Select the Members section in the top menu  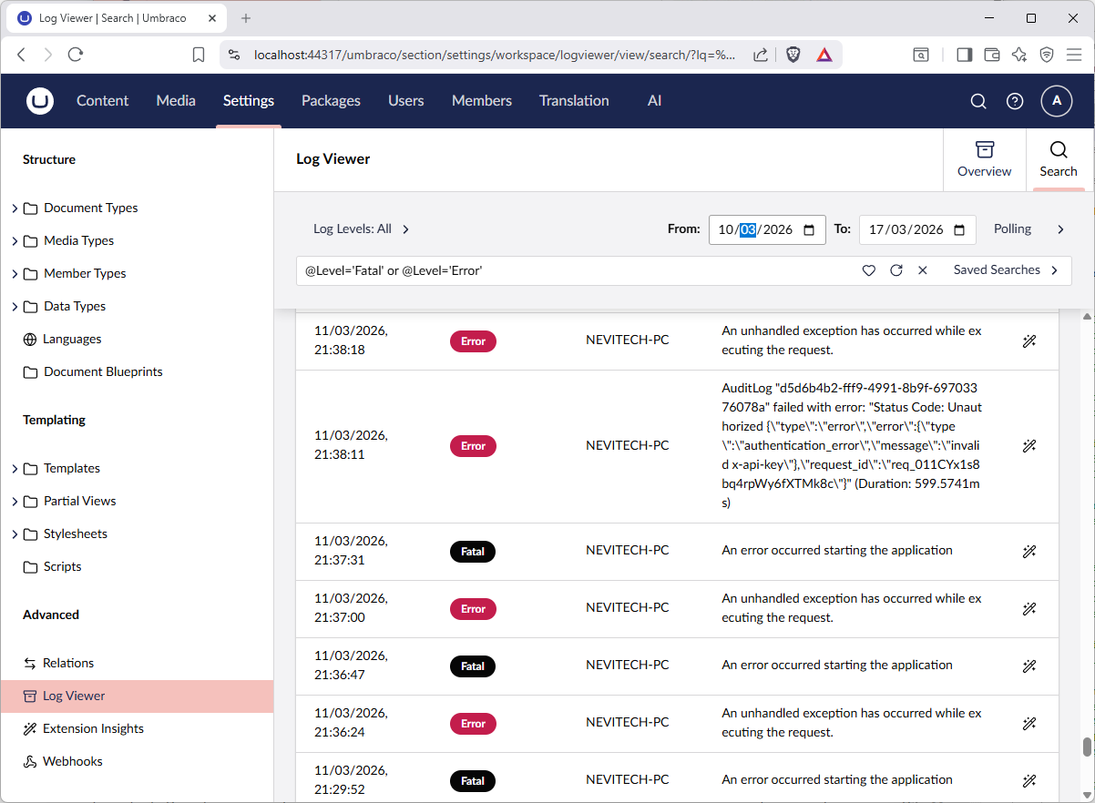pos(481,101)
